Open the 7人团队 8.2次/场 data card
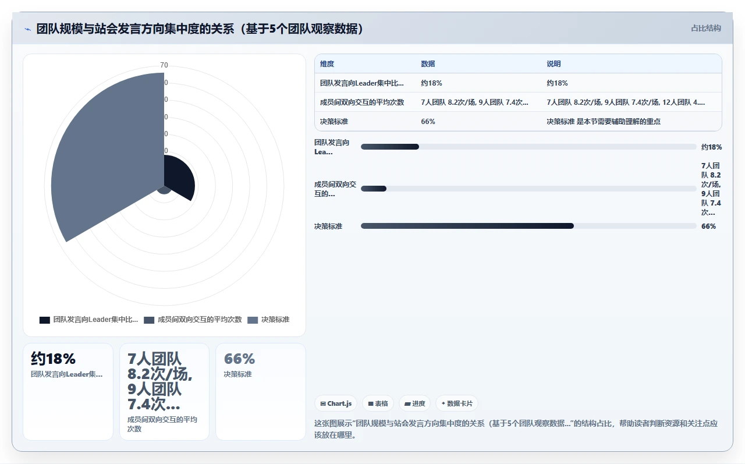The width and height of the screenshot is (745, 464). 164,392
